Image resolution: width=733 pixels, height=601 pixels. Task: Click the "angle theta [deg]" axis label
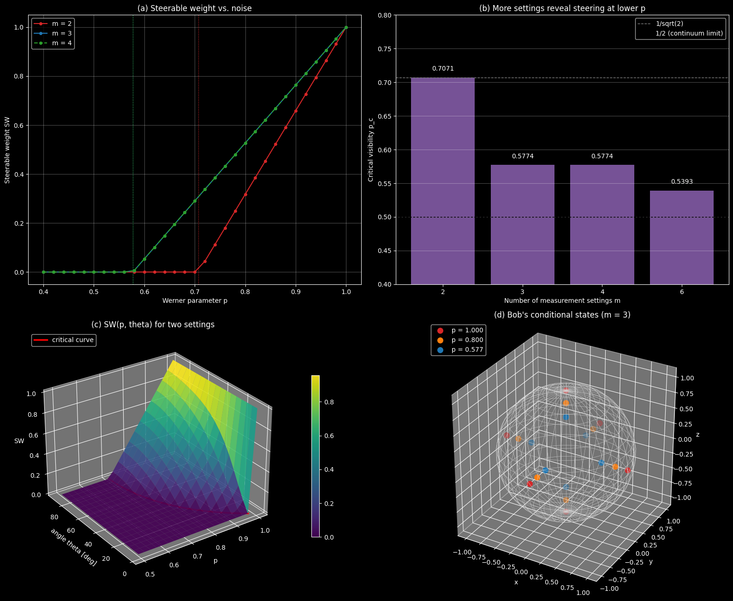74,547
